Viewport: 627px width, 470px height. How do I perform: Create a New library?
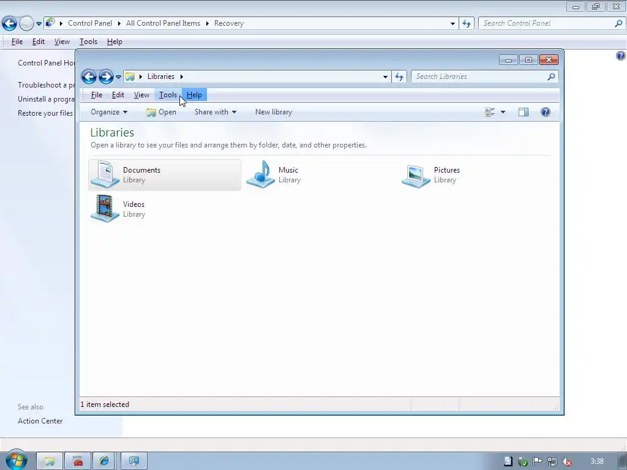coord(274,112)
